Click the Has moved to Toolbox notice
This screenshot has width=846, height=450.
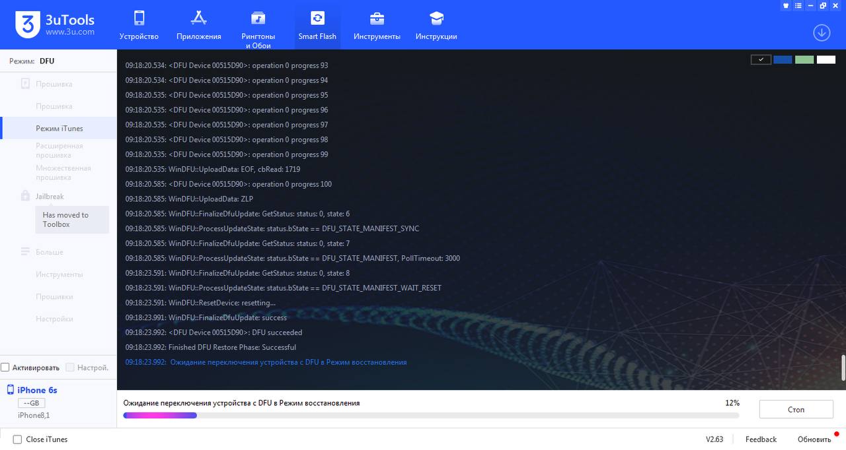point(71,220)
